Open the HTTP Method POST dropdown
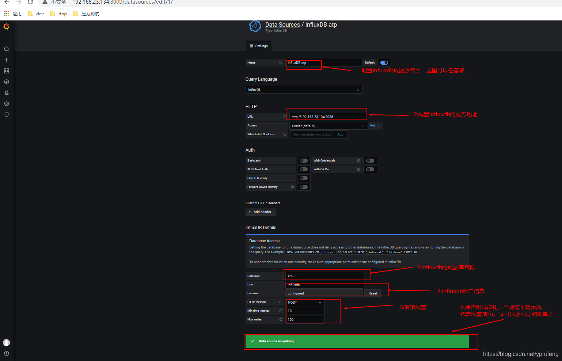Viewport: 562px width, 361px height. [x=305, y=302]
